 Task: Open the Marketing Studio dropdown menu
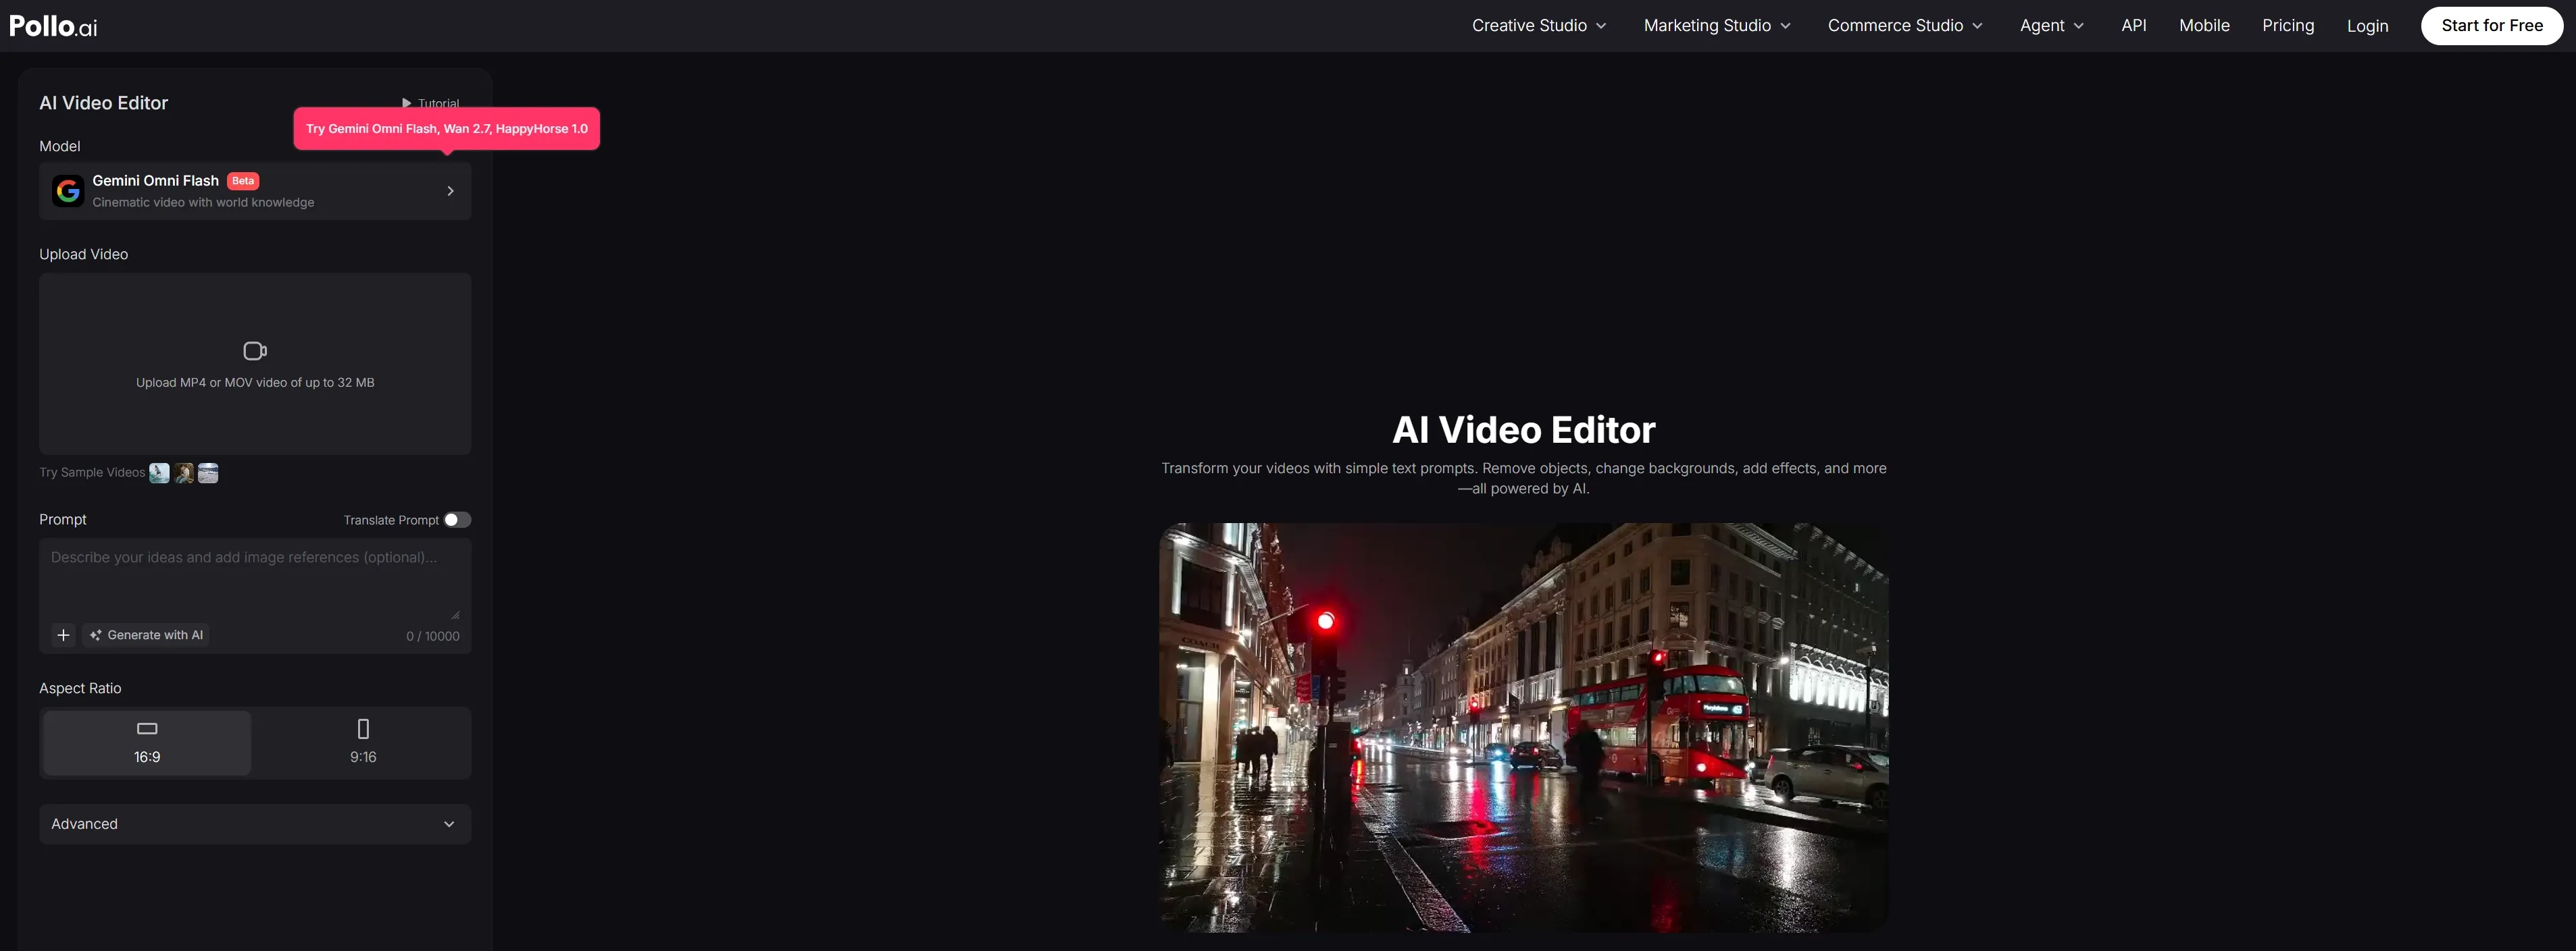click(x=1717, y=26)
